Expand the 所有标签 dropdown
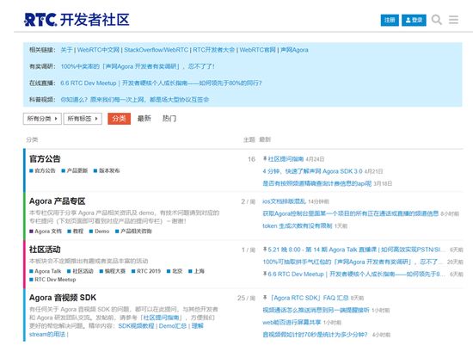 83,119
